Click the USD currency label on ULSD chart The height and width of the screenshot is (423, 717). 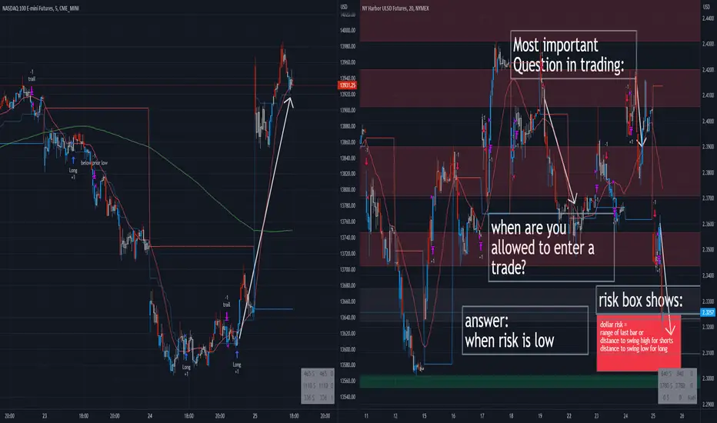coord(706,7)
